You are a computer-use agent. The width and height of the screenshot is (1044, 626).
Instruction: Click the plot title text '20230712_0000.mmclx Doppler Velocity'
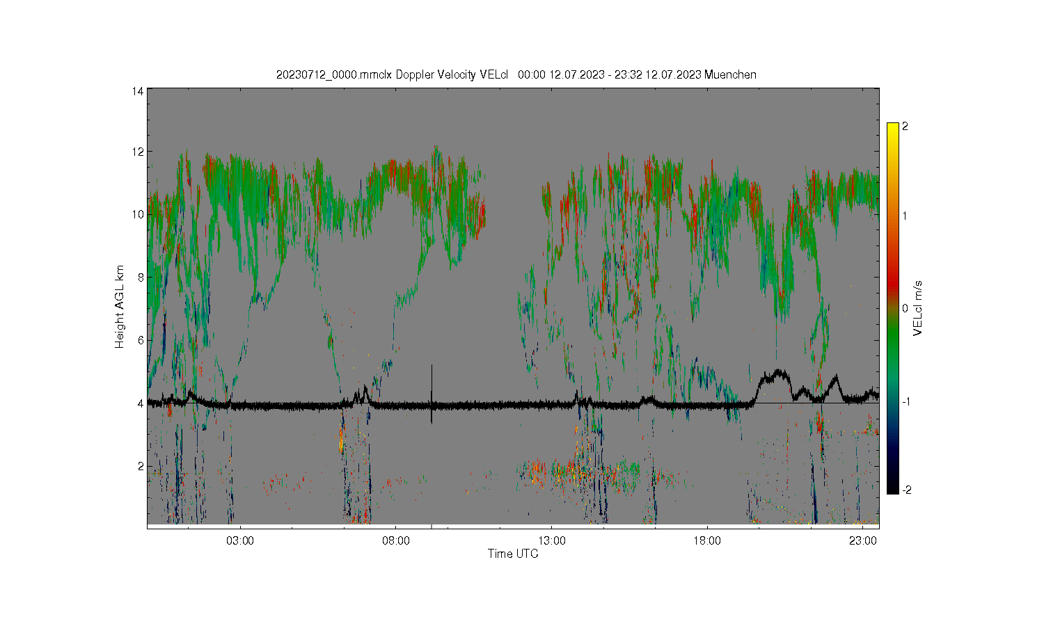[377, 74]
